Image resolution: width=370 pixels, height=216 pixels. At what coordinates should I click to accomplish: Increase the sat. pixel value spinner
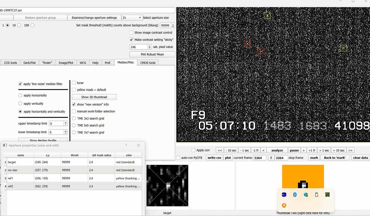[x=150, y=46]
